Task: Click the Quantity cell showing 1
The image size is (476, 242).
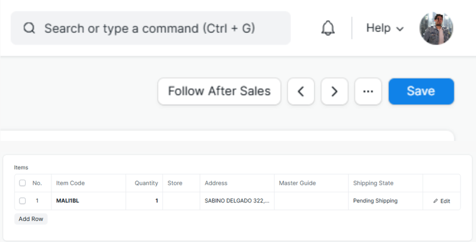Action: (x=144, y=201)
